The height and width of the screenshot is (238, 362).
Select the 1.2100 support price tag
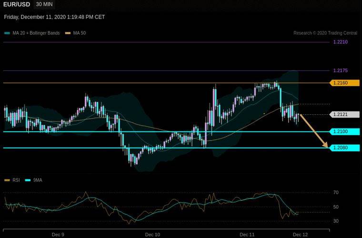coord(344,132)
